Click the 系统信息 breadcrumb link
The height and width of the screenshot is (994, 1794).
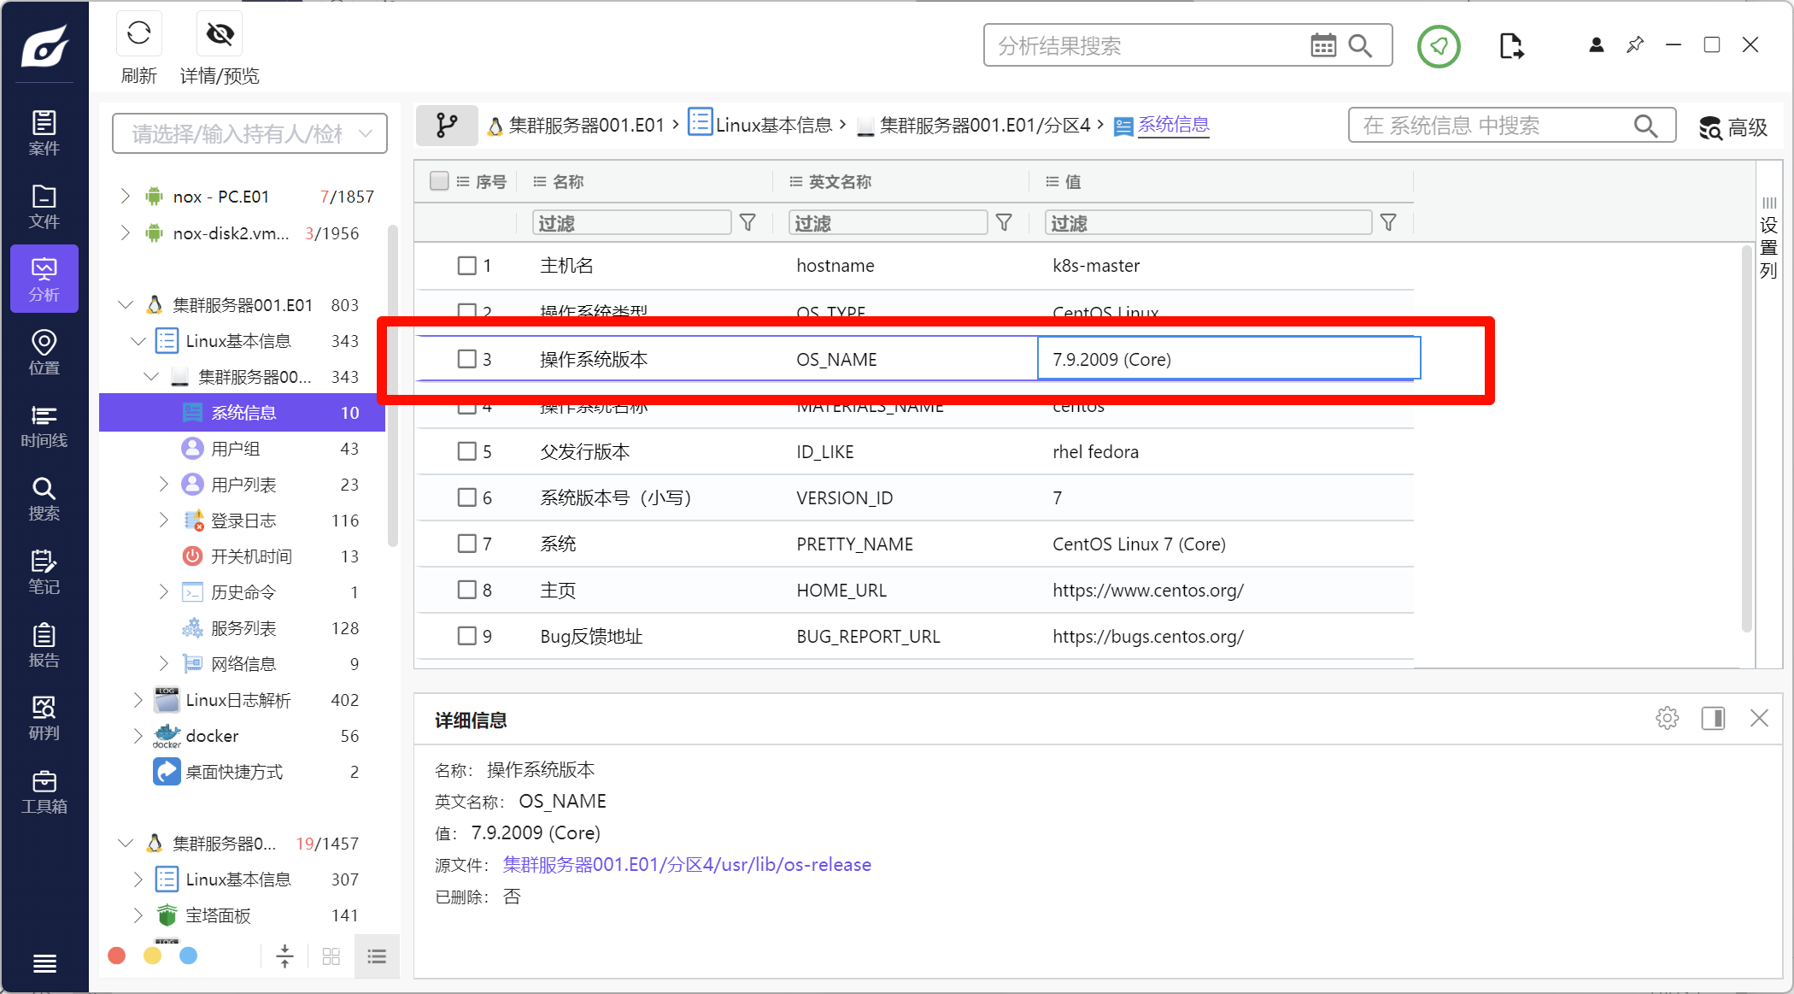[x=1173, y=126]
